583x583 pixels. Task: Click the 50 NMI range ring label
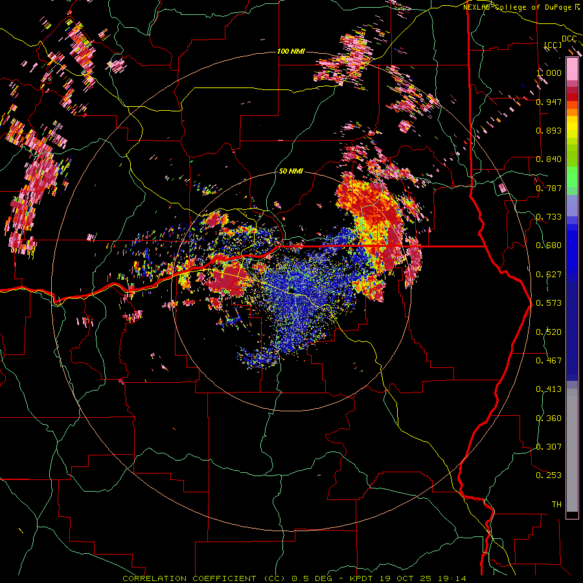(x=291, y=172)
